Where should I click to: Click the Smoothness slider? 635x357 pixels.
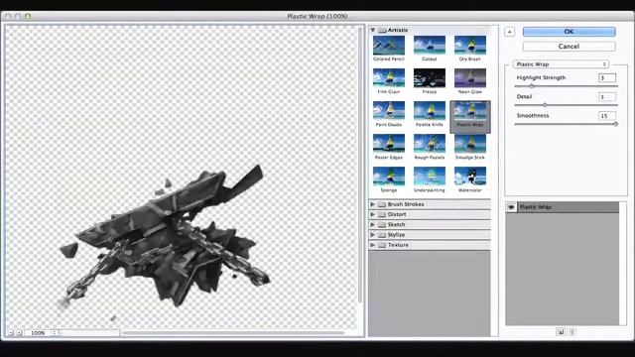(x=567, y=124)
